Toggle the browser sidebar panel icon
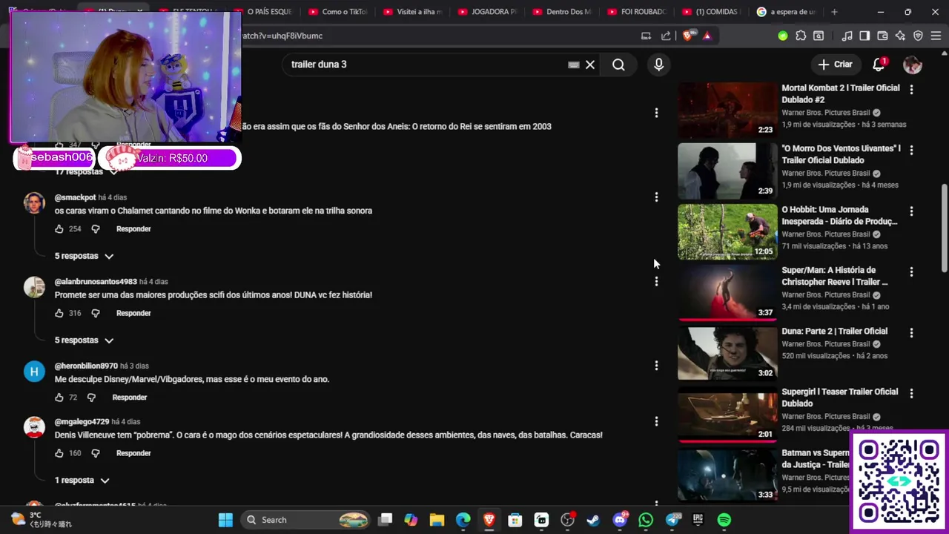 [864, 36]
